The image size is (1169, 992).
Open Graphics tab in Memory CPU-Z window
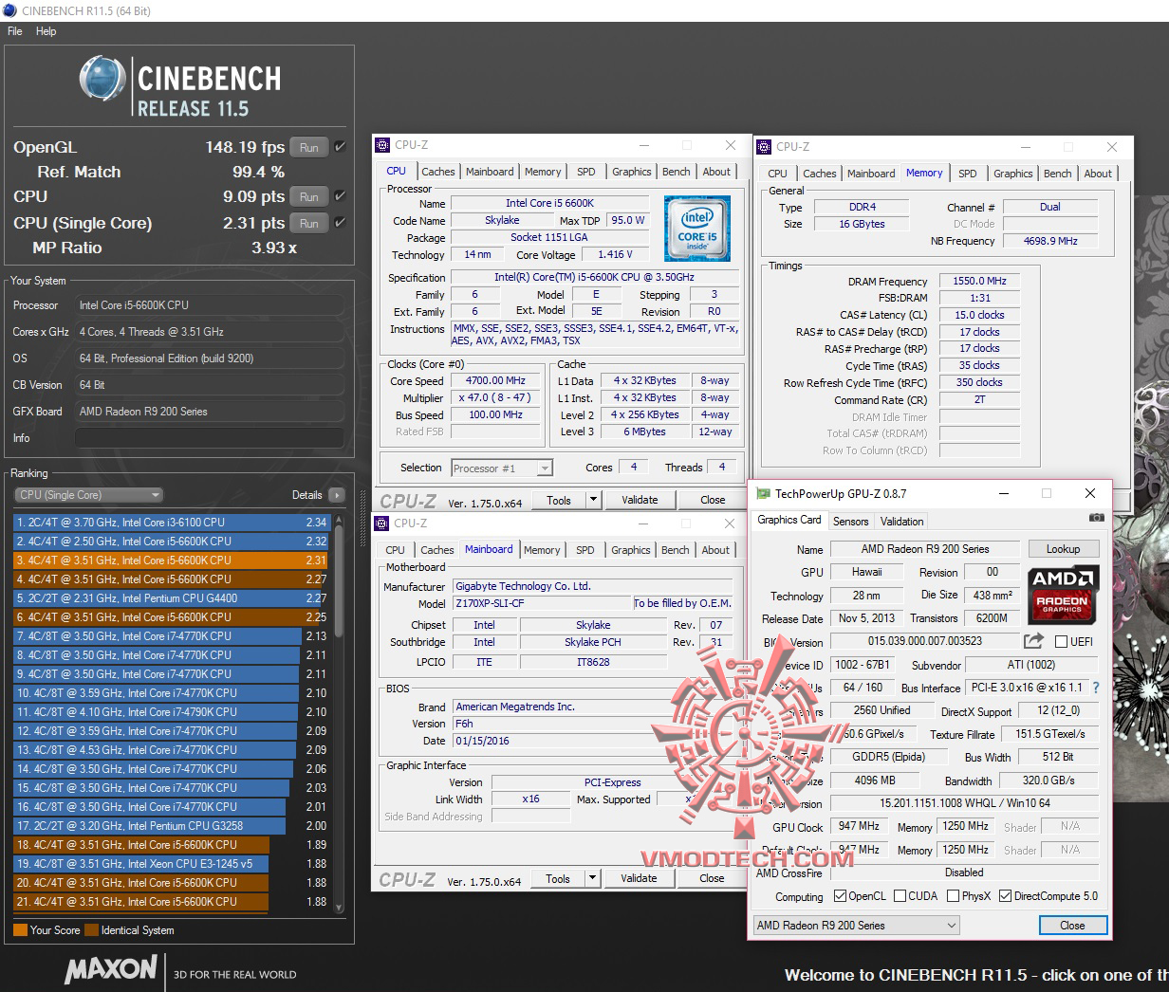[1013, 174]
